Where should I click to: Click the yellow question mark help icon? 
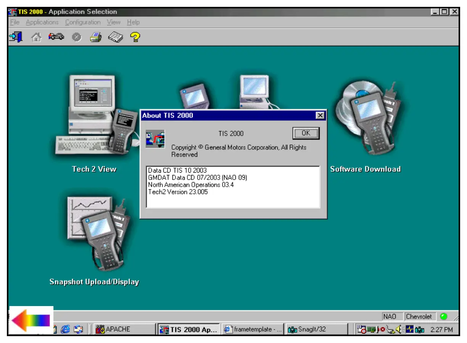point(135,37)
